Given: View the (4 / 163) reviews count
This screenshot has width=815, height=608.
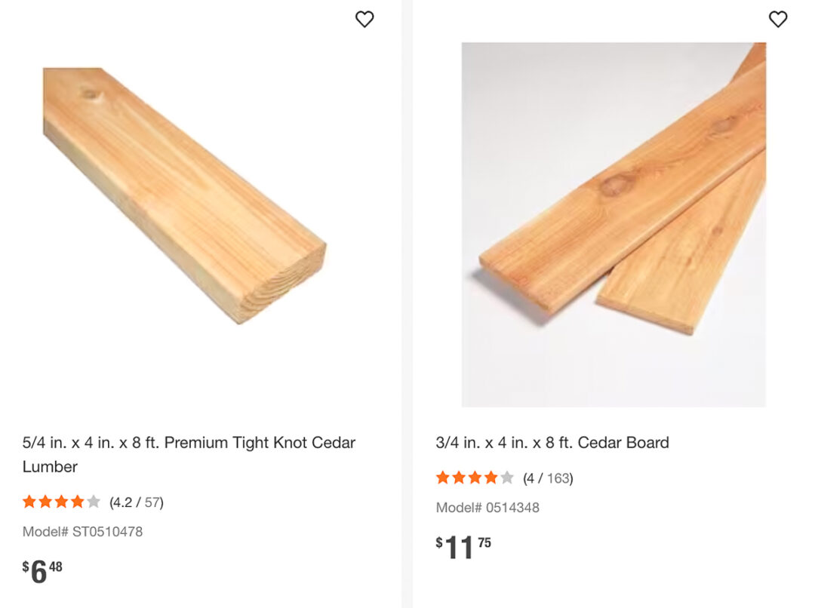Looking at the screenshot, I should click(x=548, y=478).
